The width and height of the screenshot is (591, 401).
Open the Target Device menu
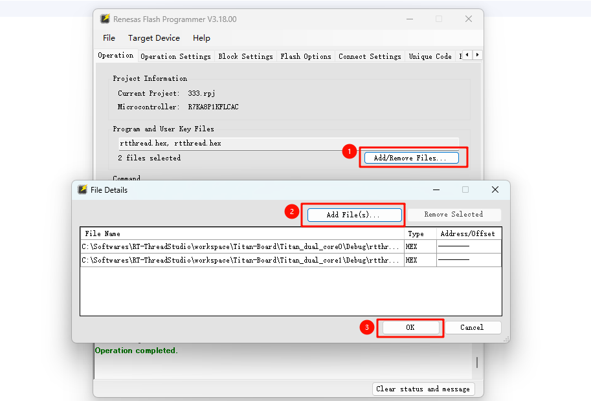(154, 38)
